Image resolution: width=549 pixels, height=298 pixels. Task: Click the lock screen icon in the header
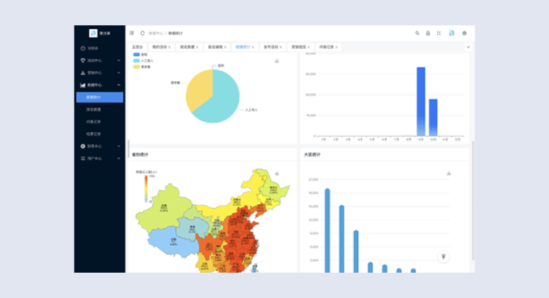(x=428, y=33)
